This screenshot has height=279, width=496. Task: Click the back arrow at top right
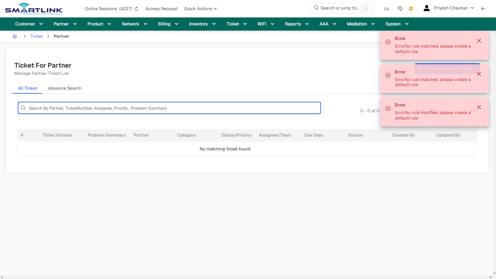(x=483, y=8)
